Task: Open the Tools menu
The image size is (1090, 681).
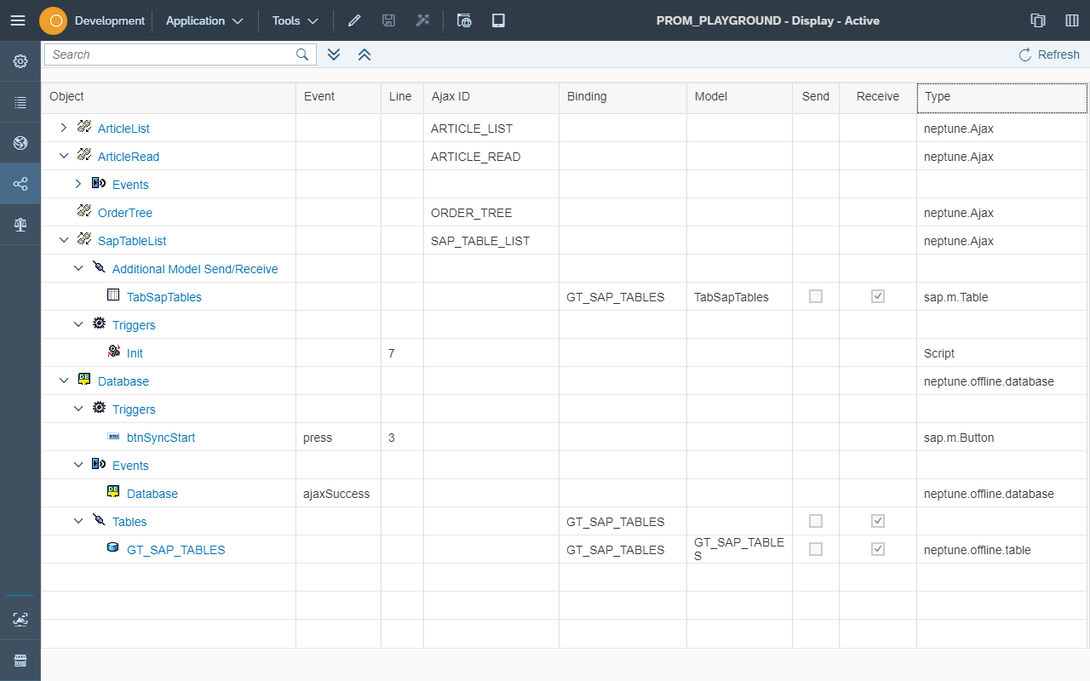Action: coord(294,20)
